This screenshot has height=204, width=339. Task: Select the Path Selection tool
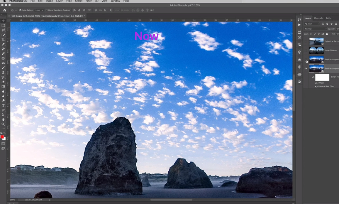(x=3, y=115)
